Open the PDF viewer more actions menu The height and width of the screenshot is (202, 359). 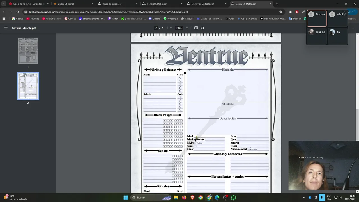point(353,28)
